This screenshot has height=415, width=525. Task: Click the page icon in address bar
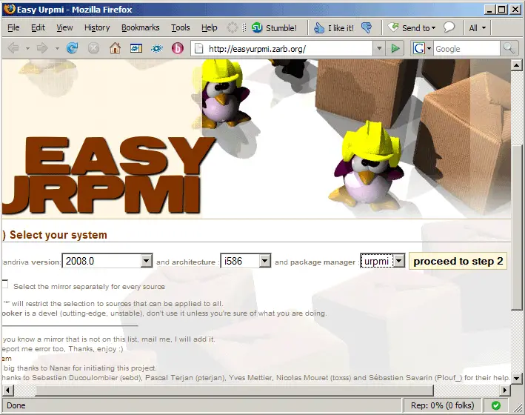[x=199, y=49]
